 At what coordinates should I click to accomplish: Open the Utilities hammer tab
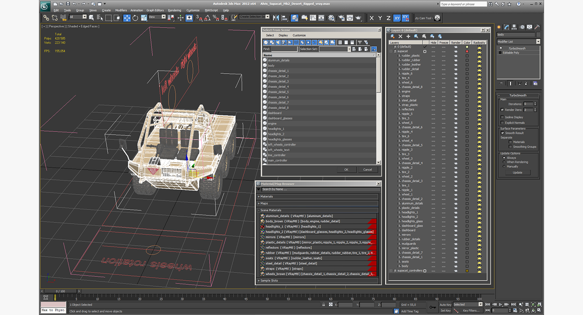pos(537,27)
